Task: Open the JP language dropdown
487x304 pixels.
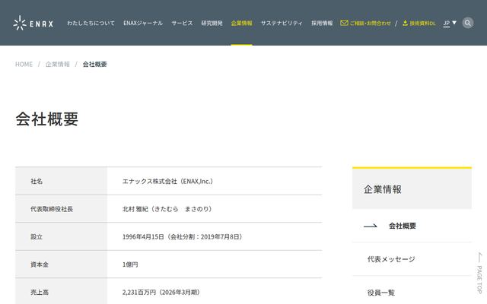Action: (450, 23)
